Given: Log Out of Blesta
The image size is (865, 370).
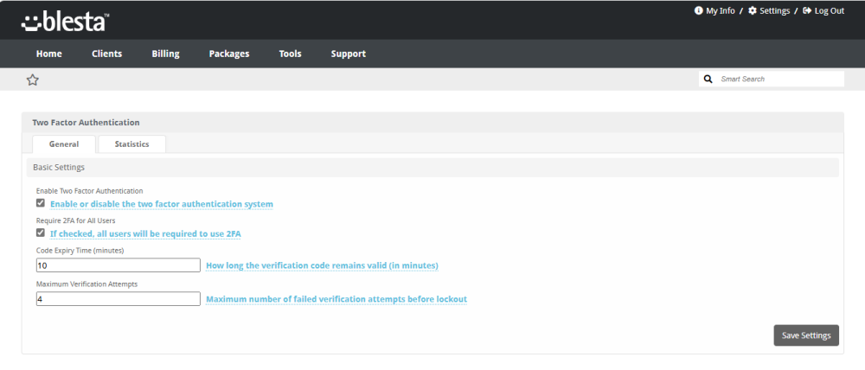Looking at the screenshot, I should tap(823, 11).
